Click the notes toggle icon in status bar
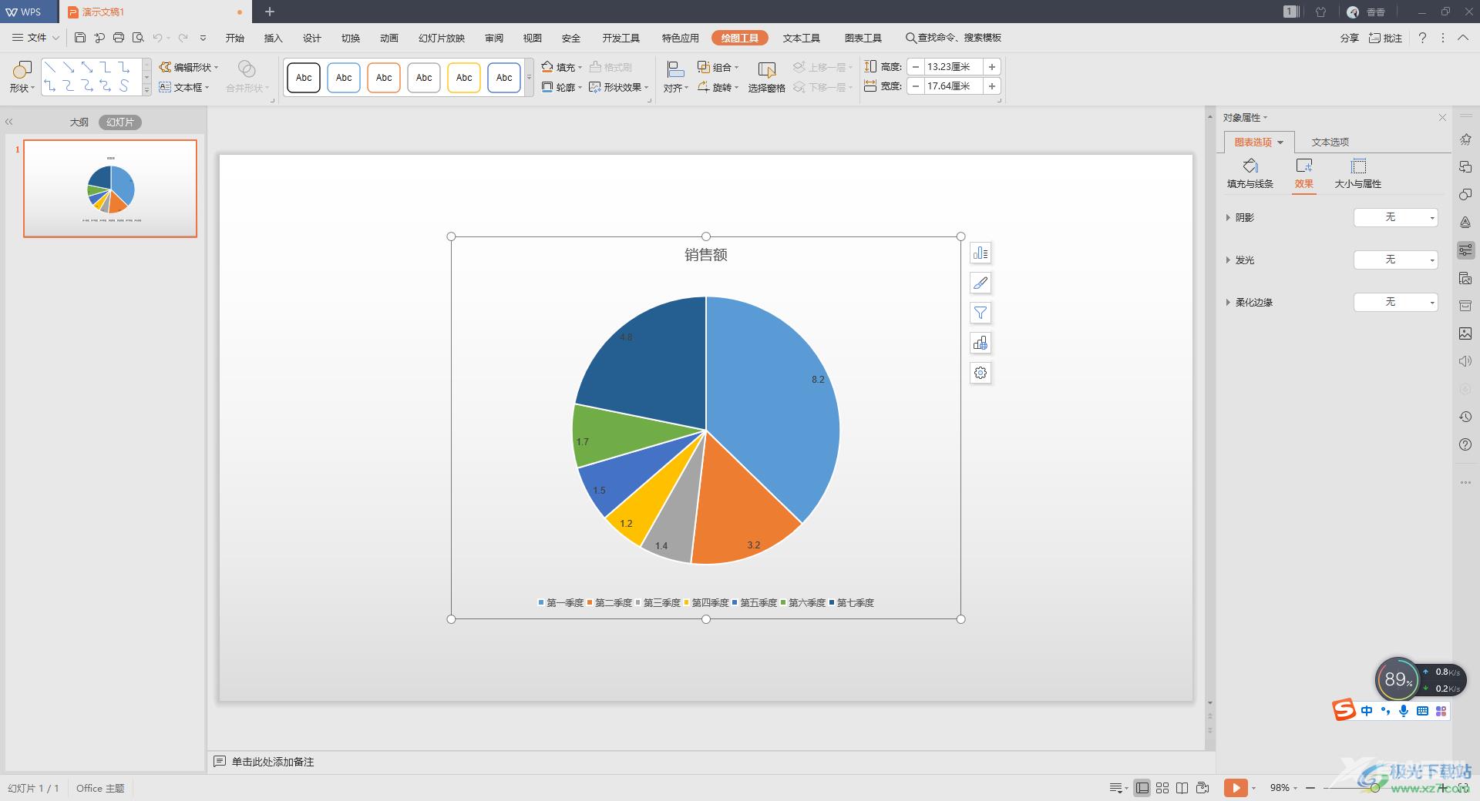Image resolution: width=1480 pixels, height=801 pixels. [x=1117, y=788]
